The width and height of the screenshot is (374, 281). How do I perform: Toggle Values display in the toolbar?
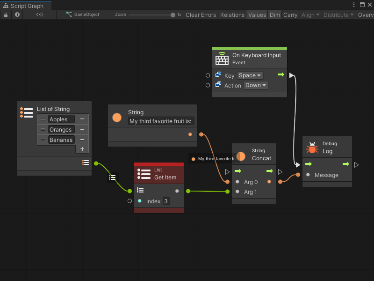(x=257, y=15)
